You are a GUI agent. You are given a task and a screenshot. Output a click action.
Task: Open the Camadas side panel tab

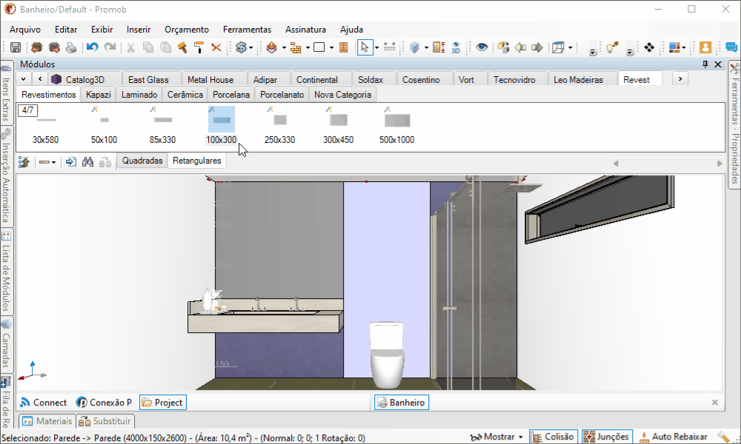coord(6,344)
